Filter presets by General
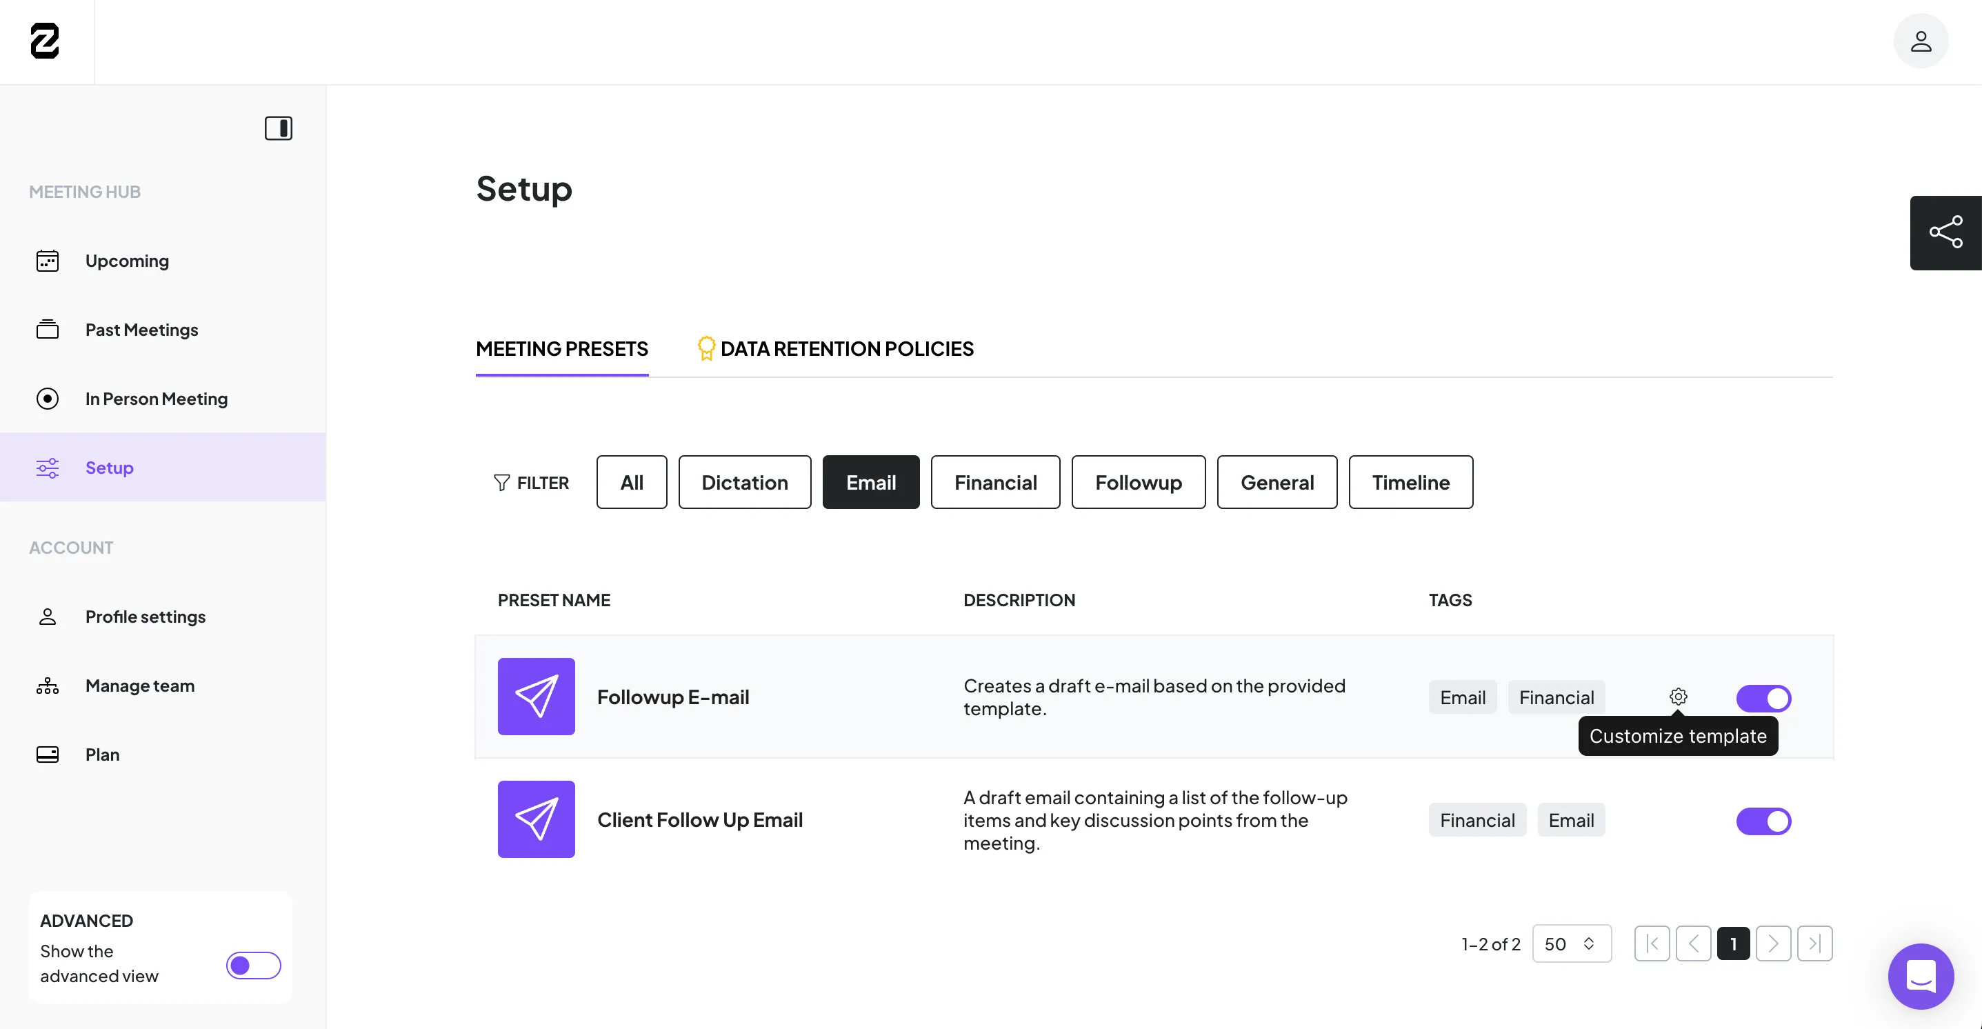The height and width of the screenshot is (1029, 1982). click(1277, 482)
